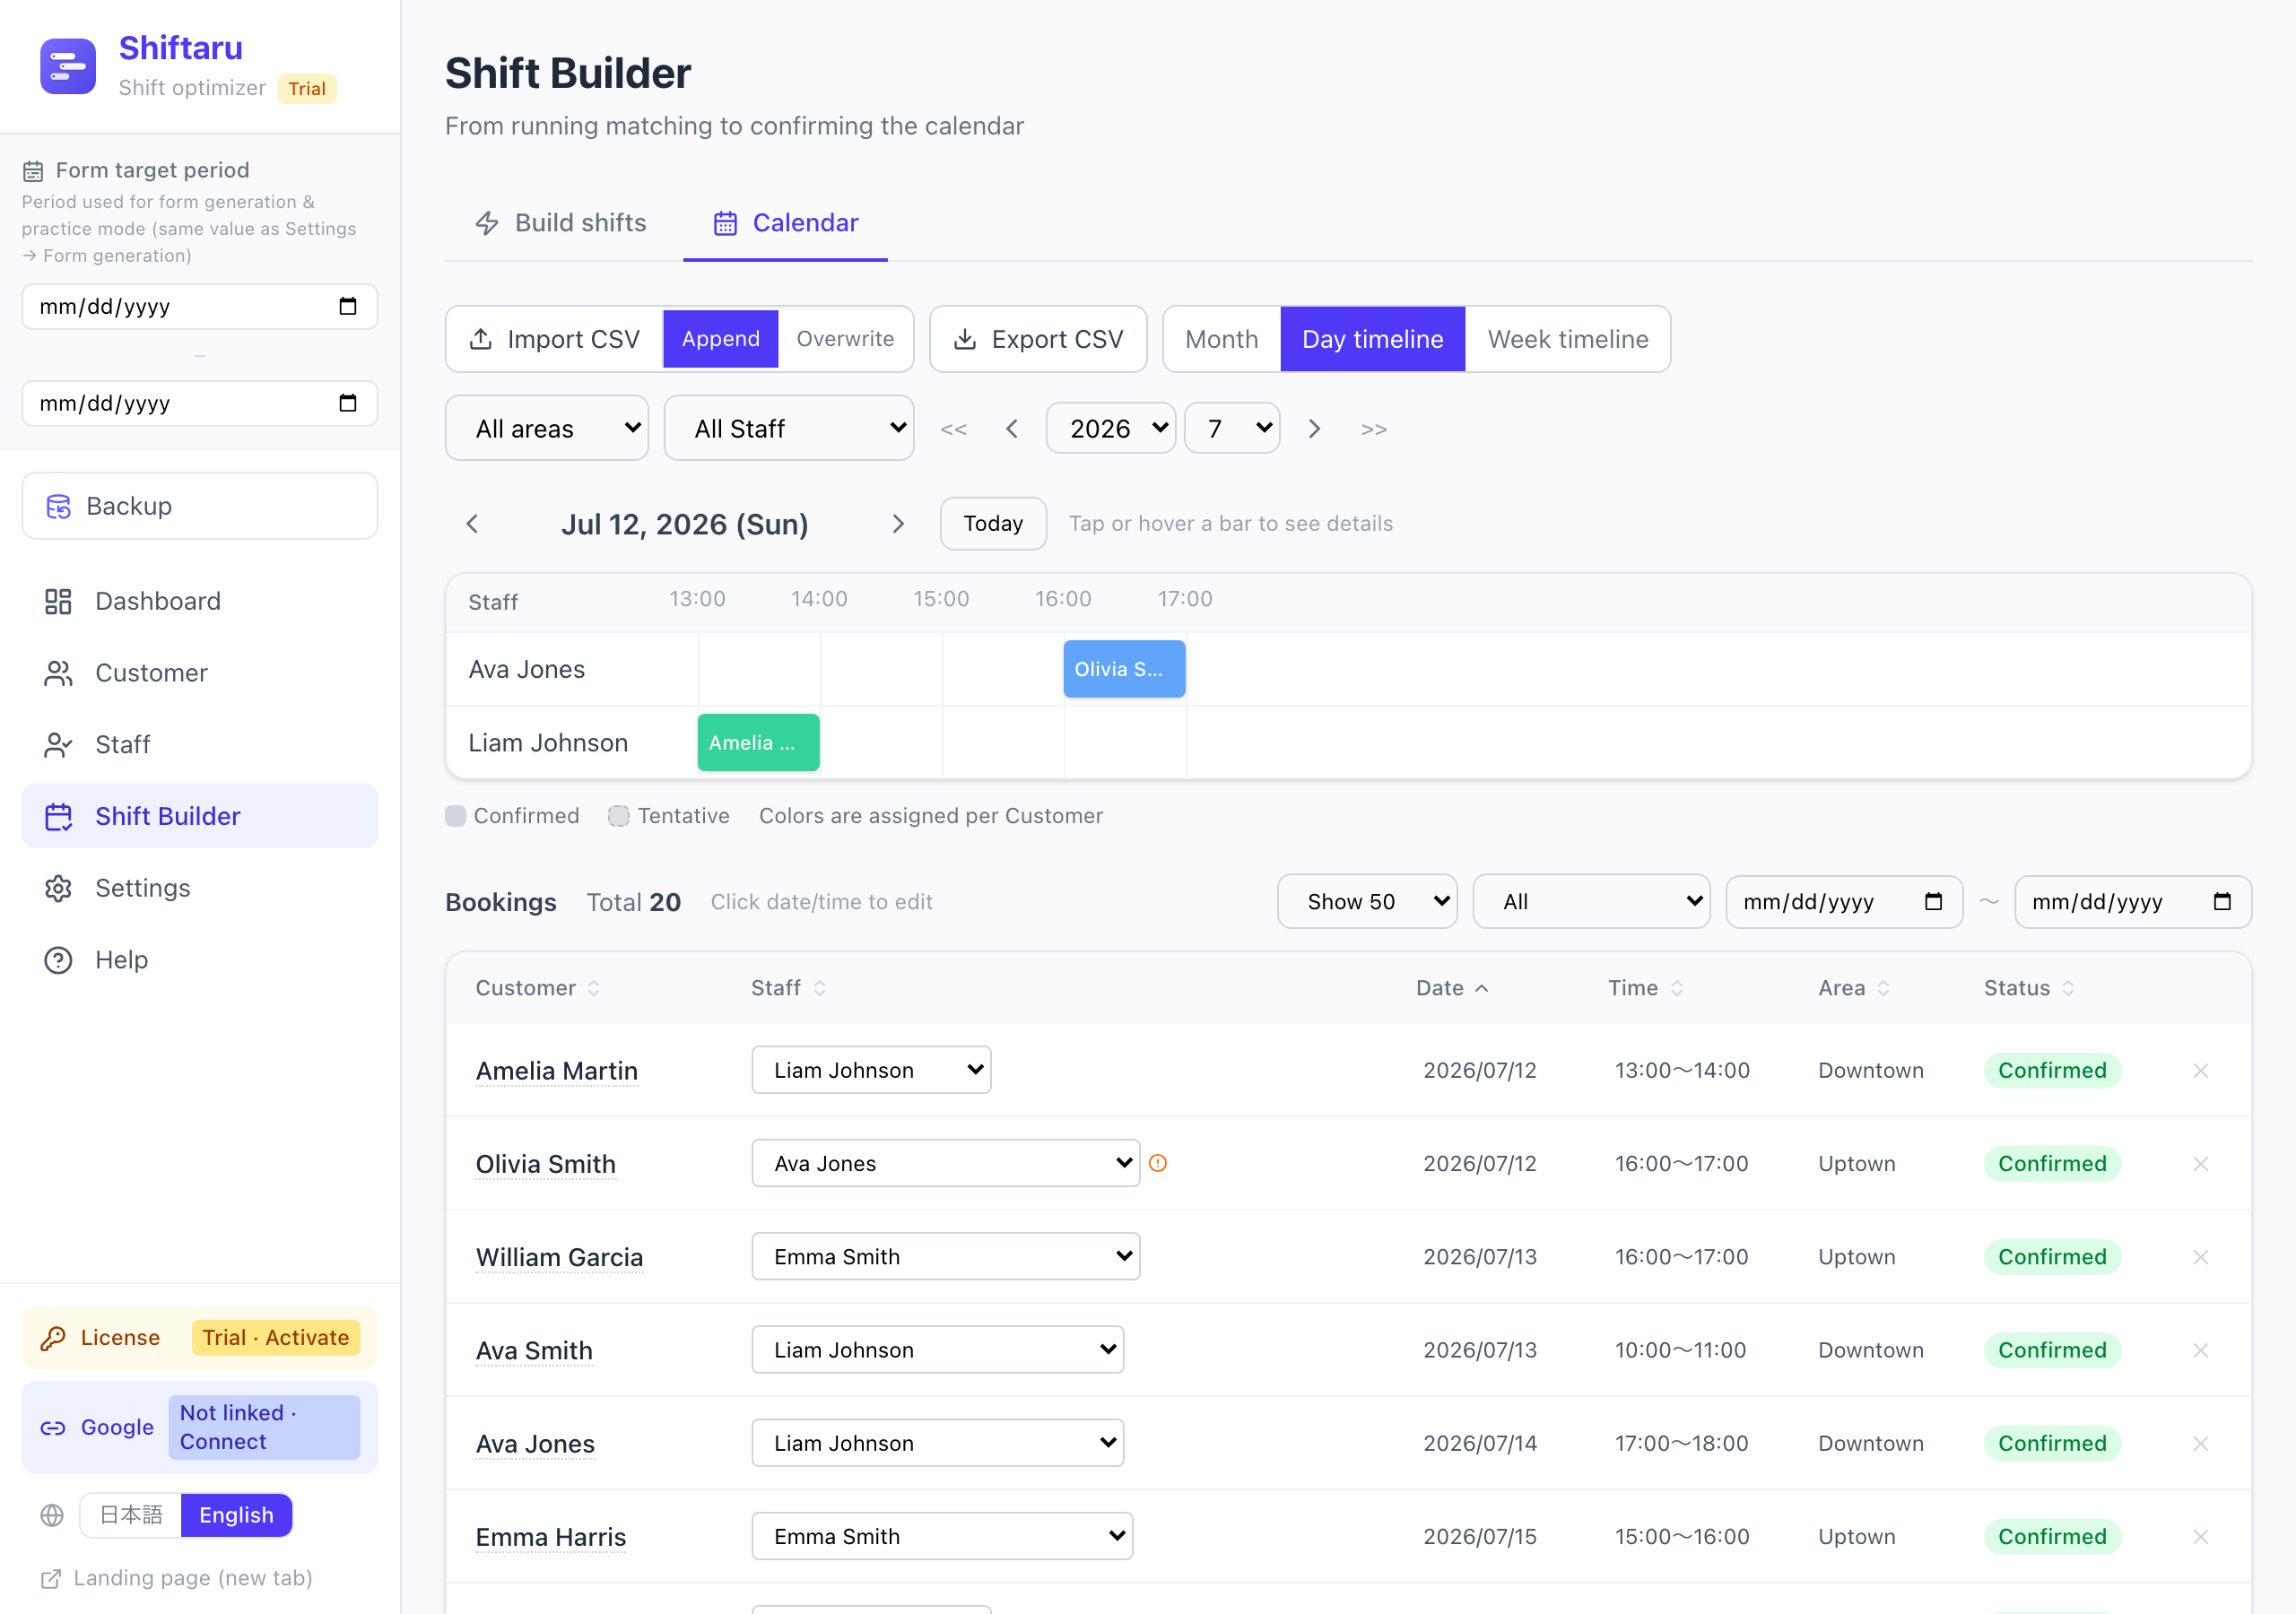Switch to Week timeline view
This screenshot has height=1614, width=2296.
[x=1567, y=339]
